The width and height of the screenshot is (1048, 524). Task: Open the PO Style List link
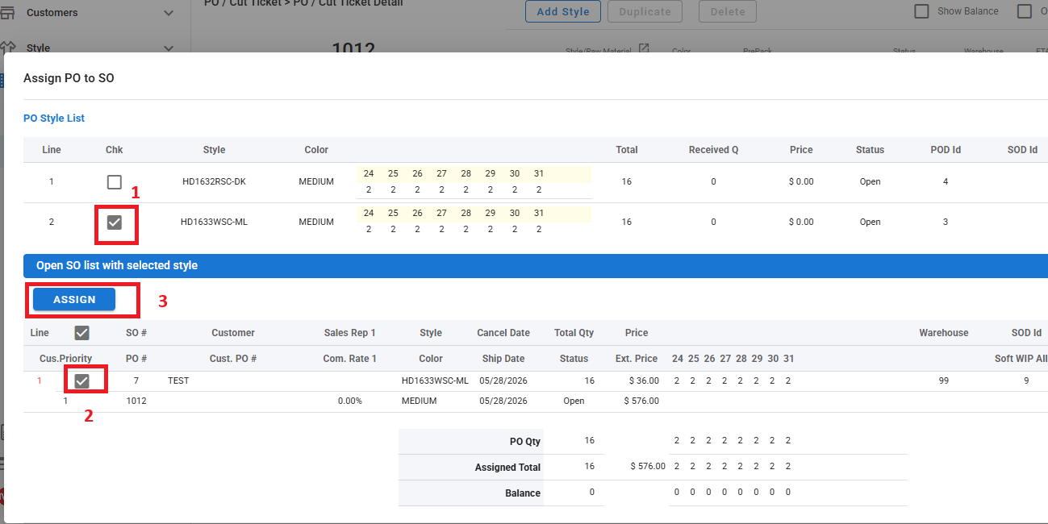[54, 119]
